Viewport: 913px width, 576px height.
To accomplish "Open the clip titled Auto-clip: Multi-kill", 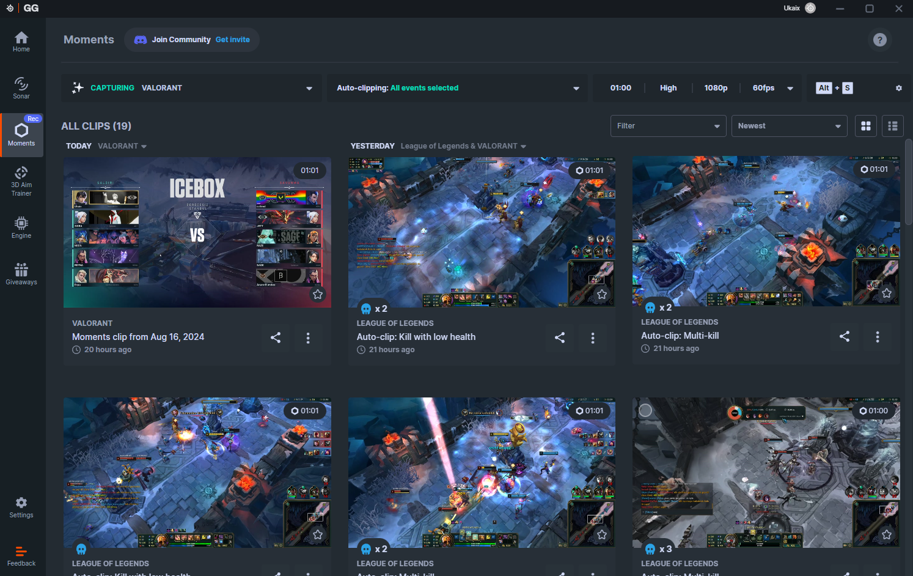I will click(680, 336).
